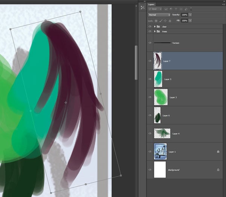Hide the Background layer
This screenshot has height=197, width=226.
[150, 170]
